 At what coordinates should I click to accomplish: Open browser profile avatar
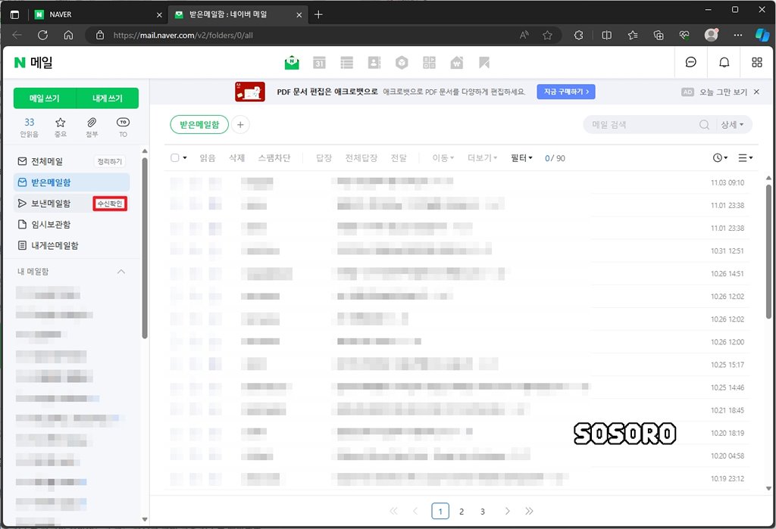point(711,35)
